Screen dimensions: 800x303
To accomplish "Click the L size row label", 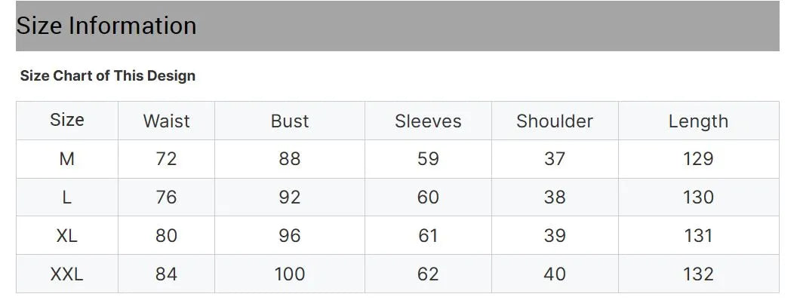I will pyautogui.click(x=67, y=197).
